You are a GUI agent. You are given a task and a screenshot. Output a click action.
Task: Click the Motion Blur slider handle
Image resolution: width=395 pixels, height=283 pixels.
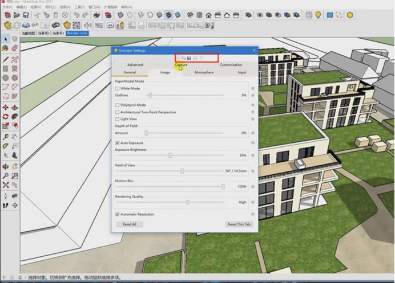[x=223, y=187]
